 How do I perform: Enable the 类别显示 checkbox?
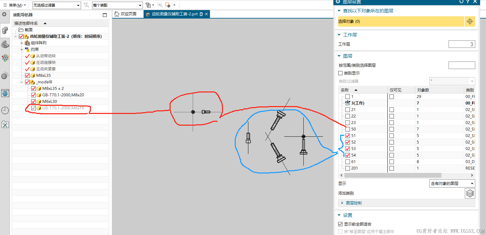(340, 73)
